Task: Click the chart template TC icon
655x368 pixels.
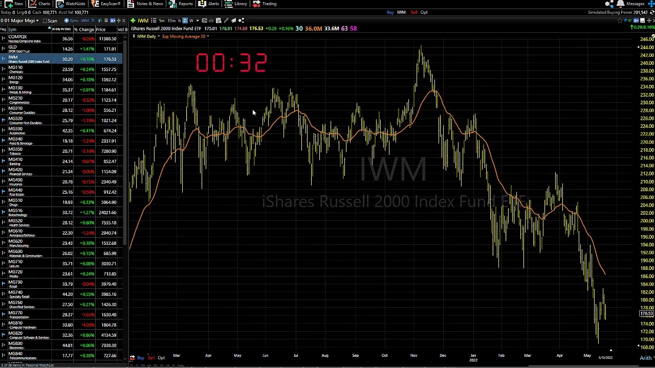Action: coord(204,20)
